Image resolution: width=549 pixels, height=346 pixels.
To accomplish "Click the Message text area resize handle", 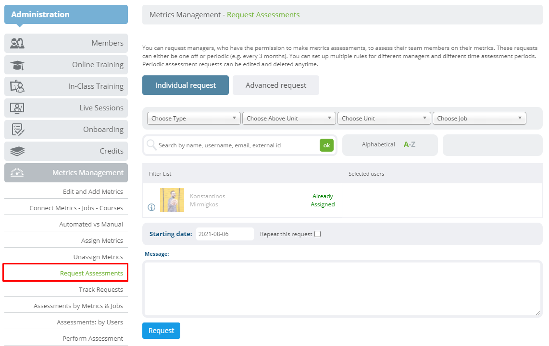I will pos(538,313).
